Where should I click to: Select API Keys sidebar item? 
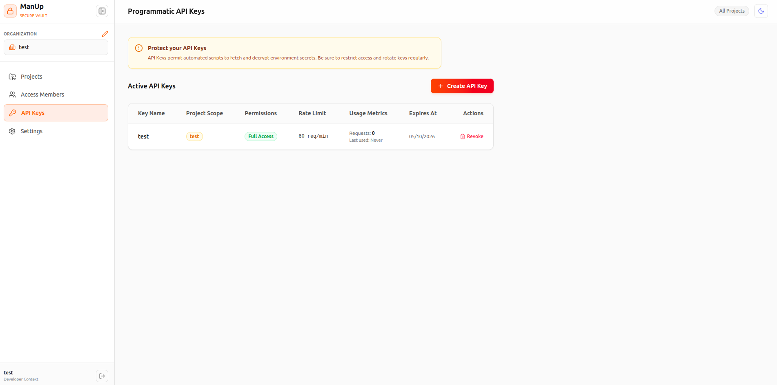coord(56,113)
